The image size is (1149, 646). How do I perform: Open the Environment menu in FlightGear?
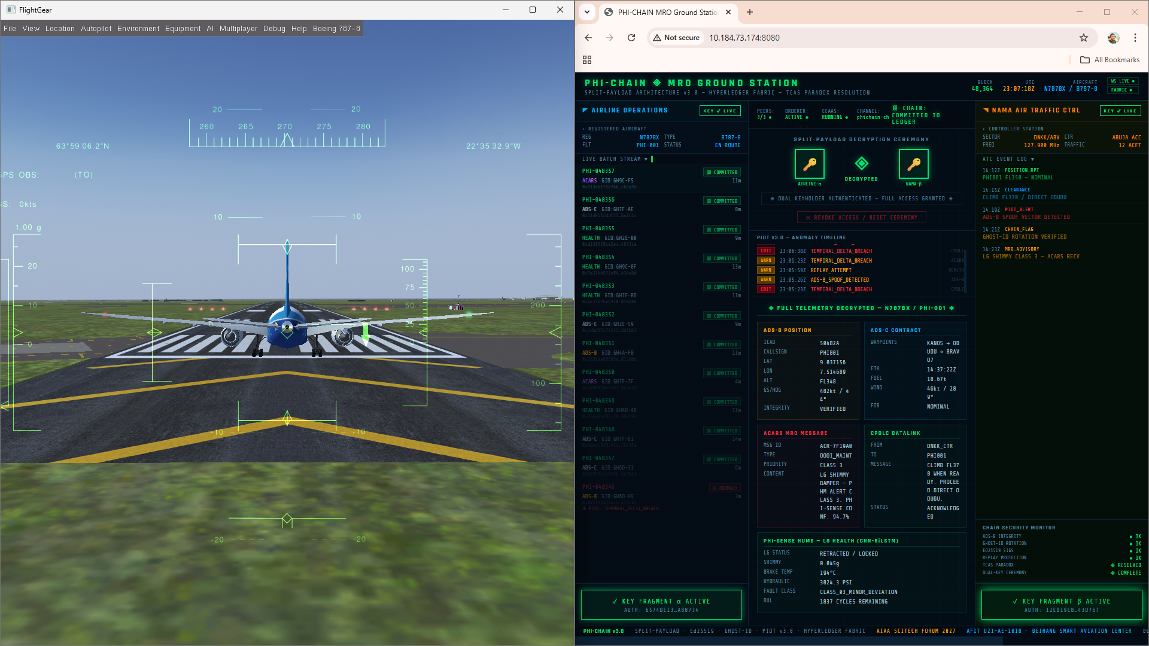pyautogui.click(x=138, y=29)
